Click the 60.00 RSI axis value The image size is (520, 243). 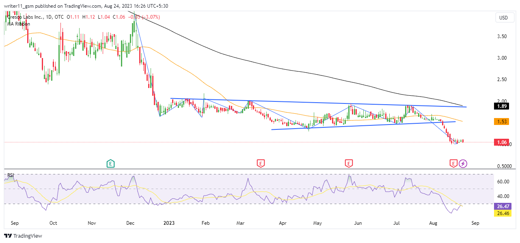[x=503, y=182]
